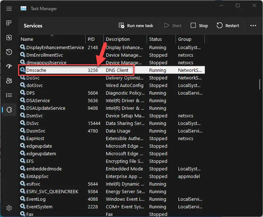Open the Details page in sidebar

tap(9, 95)
